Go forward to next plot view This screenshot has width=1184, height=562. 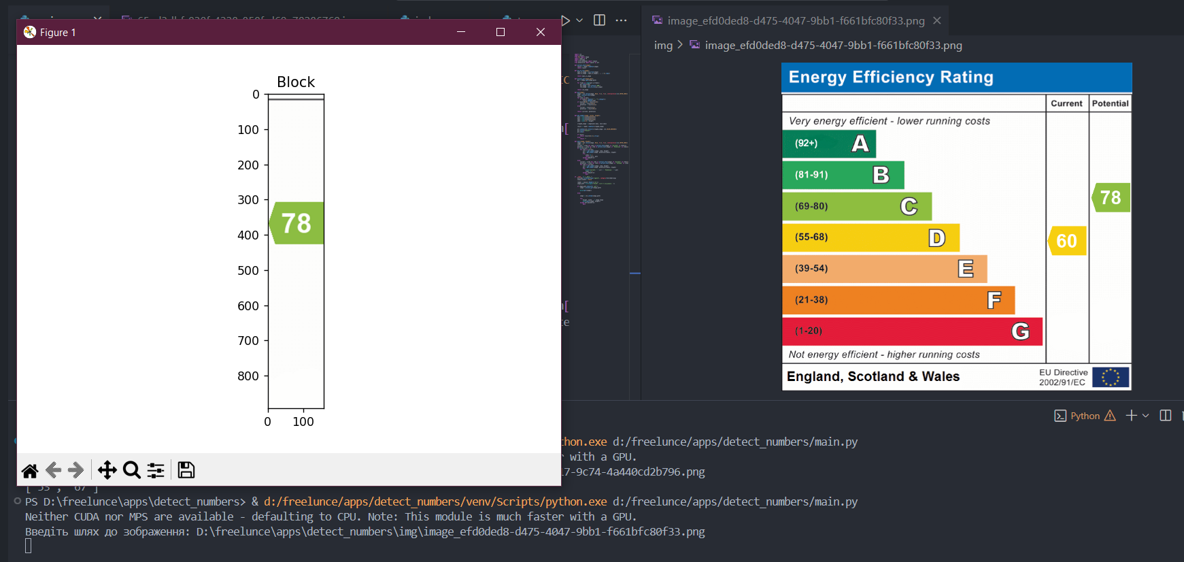tap(75, 470)
